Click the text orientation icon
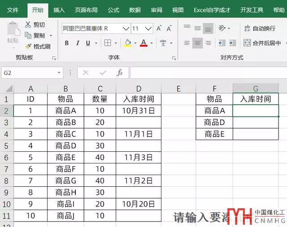The height and width of the screenshot is (227, 287). coord(222,28)
